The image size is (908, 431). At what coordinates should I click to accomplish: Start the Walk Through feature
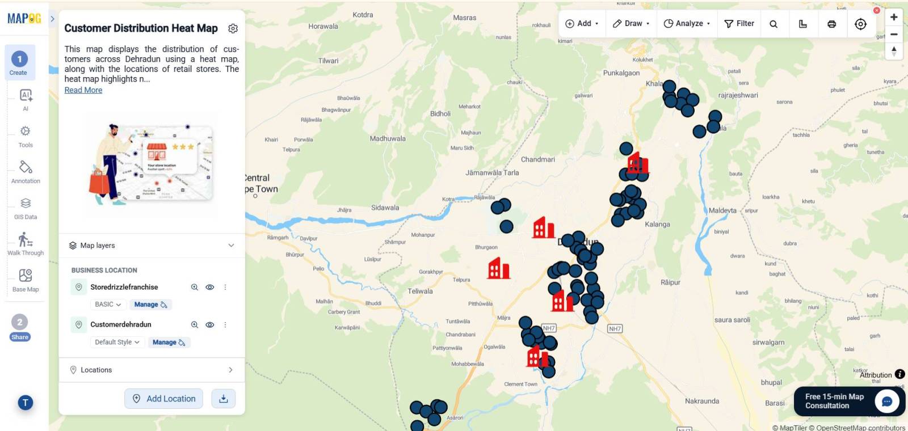(26, 244)
